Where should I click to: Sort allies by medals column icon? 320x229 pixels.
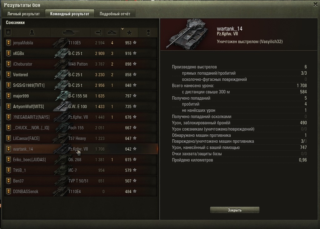click(x=148, y=32)
